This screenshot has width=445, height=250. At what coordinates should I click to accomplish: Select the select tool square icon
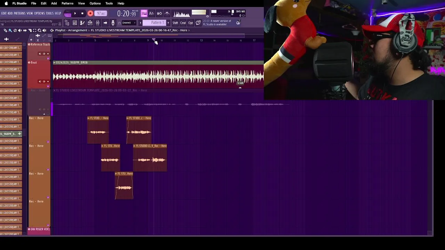[x=34, y=31]
